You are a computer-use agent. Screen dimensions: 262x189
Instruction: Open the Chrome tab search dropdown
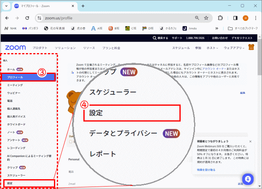tap(7, 6)
